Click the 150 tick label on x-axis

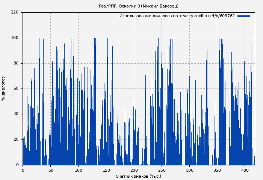coord(106,170)
